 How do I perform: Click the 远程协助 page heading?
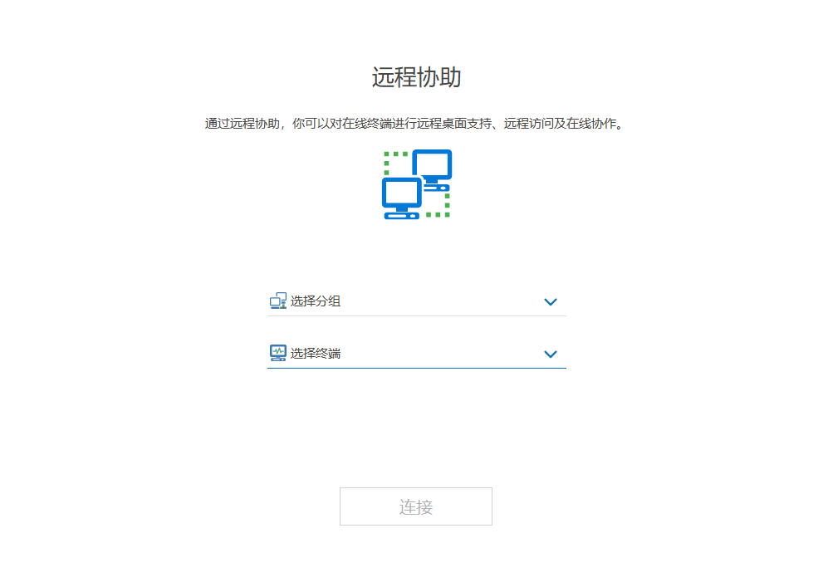pyautogui.click(x=417, y=77)
